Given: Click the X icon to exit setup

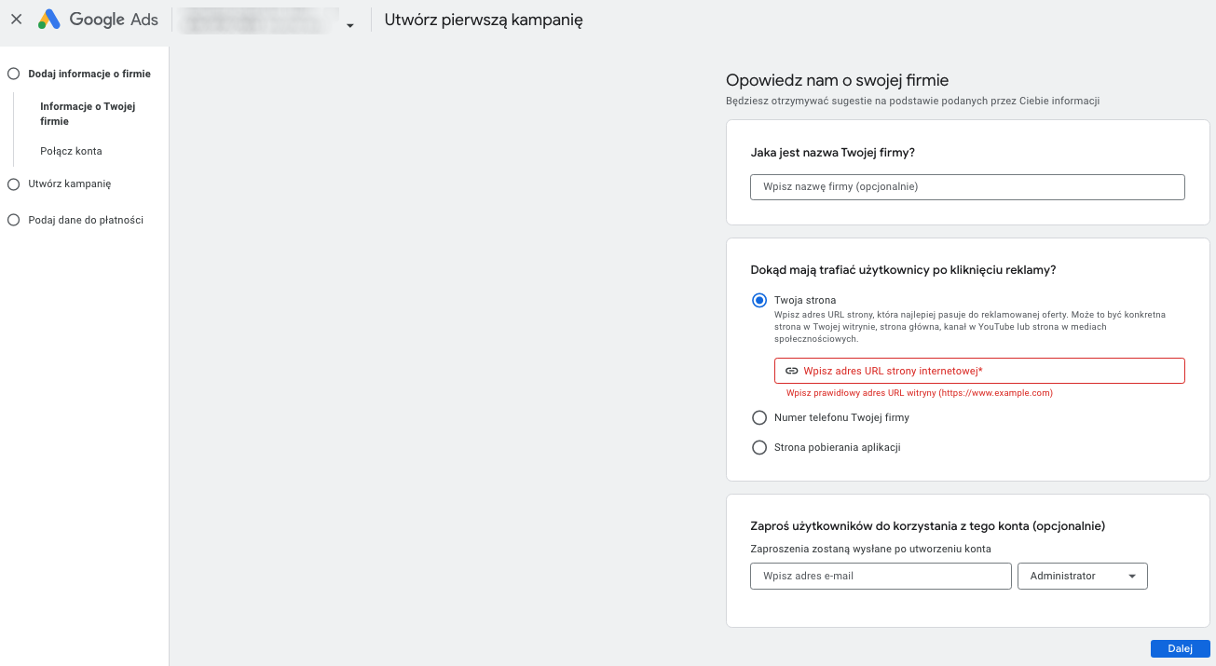Looking at the screenshot, I should pos(16,20).
